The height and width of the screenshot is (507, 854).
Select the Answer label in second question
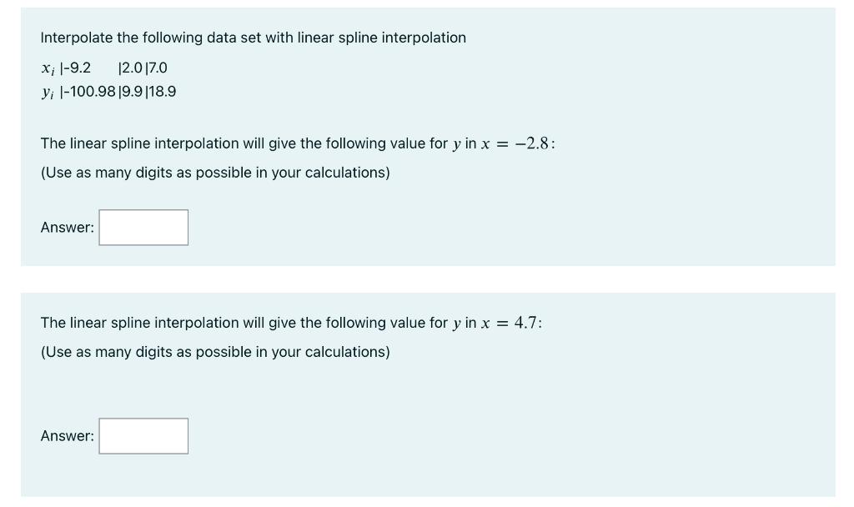click(x=66, y=435)
